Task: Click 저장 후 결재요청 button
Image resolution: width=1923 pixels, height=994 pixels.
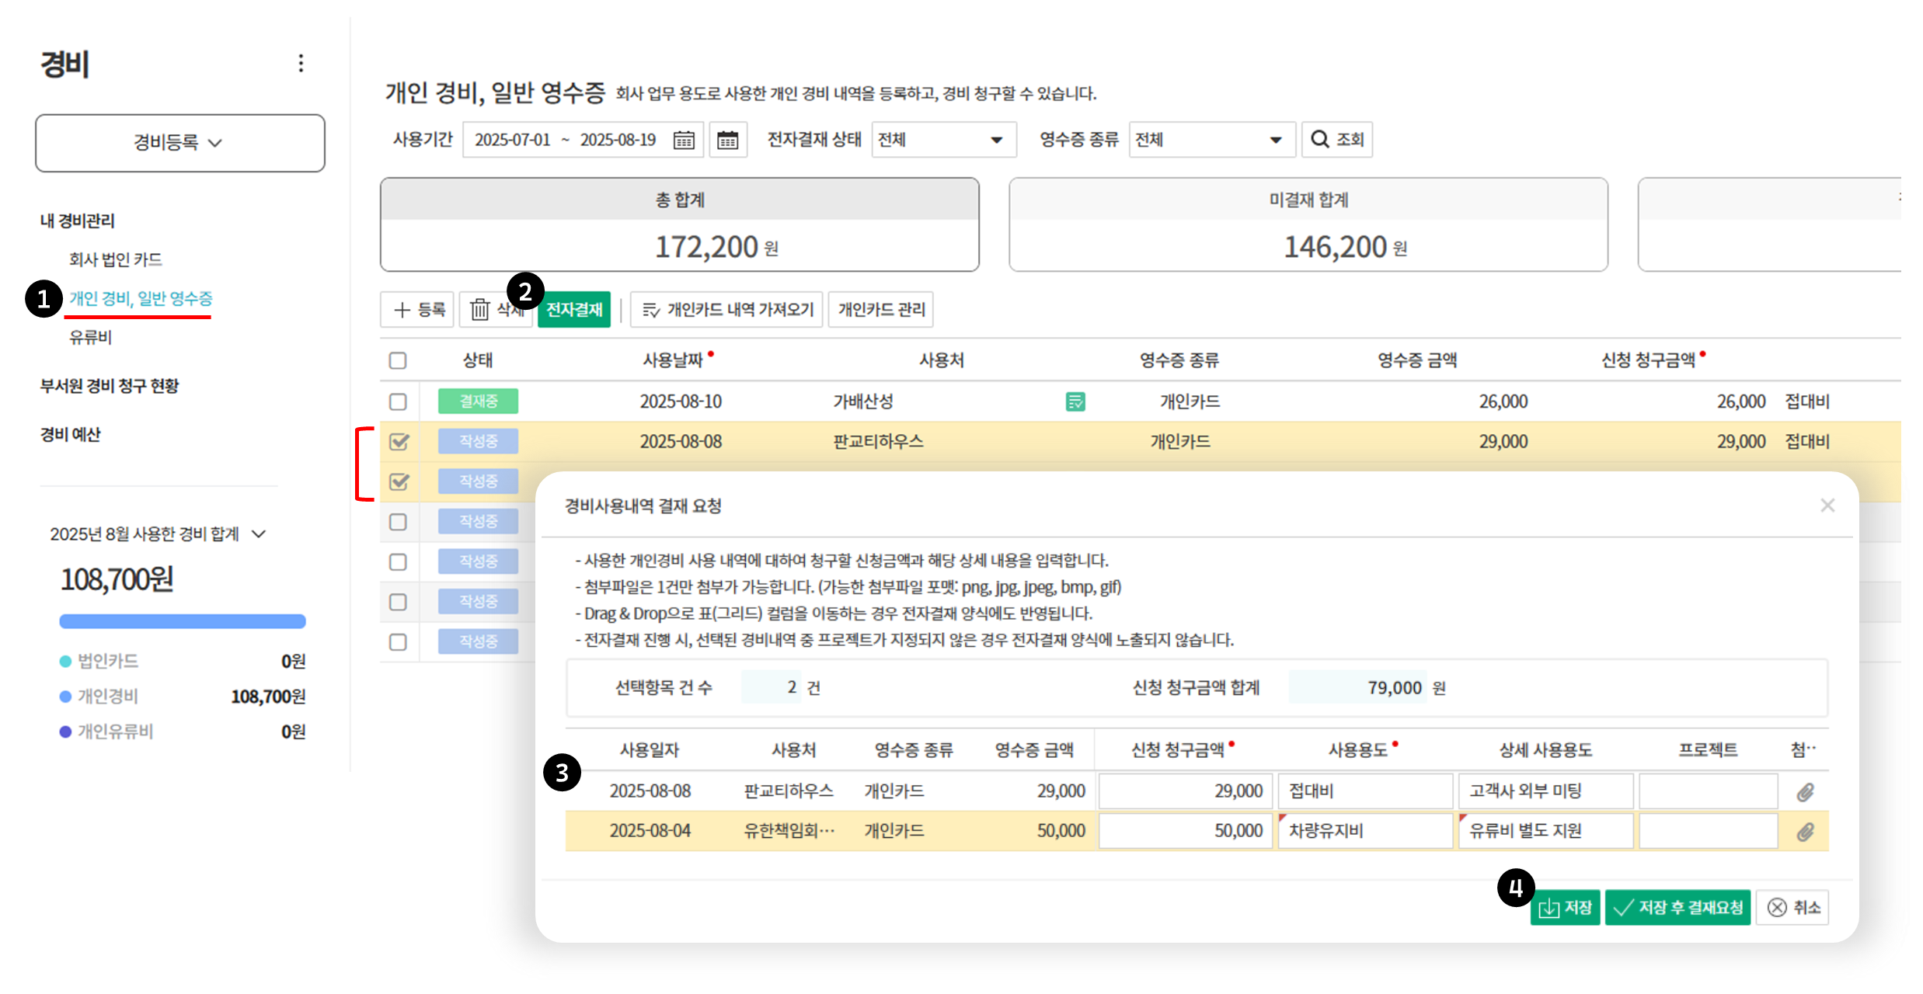Action: click(1677, 907)
